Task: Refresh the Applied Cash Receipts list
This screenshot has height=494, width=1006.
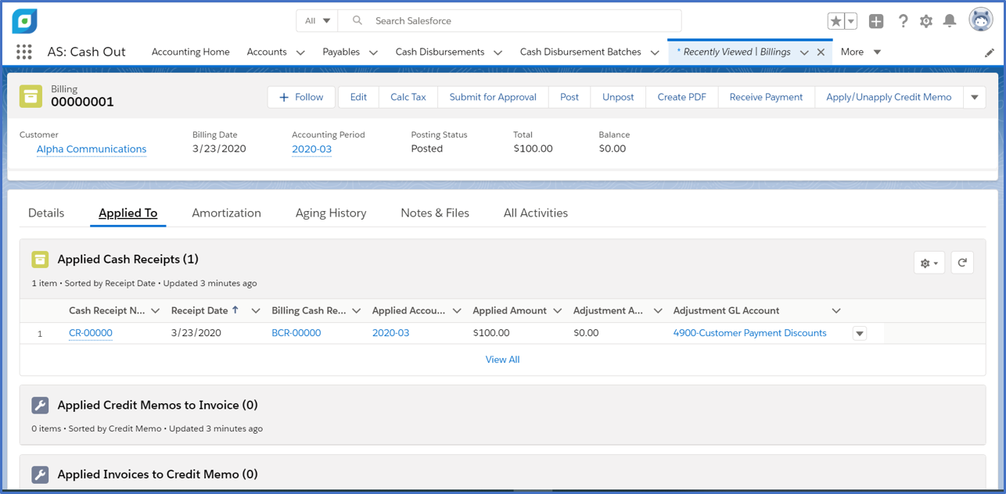Action: pos(962,263)
